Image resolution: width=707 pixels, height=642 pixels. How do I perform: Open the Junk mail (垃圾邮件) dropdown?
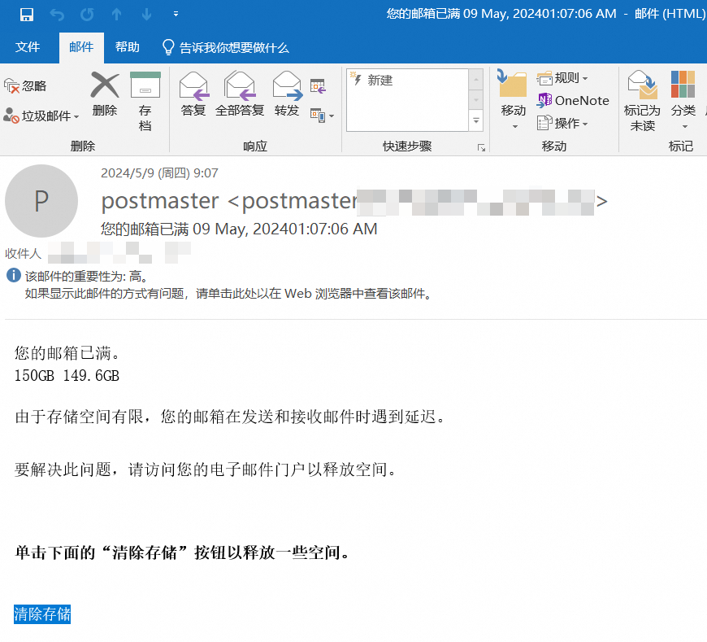click(42, 116)
